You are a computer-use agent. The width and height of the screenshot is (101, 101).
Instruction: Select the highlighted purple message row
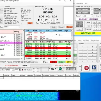pos(11,43)
